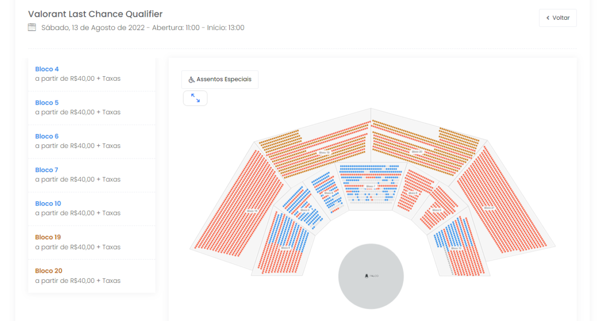Click the chevron on Voltar button
Image resolution: width=610 pixels, height=321 pixels.
[548, 18]
